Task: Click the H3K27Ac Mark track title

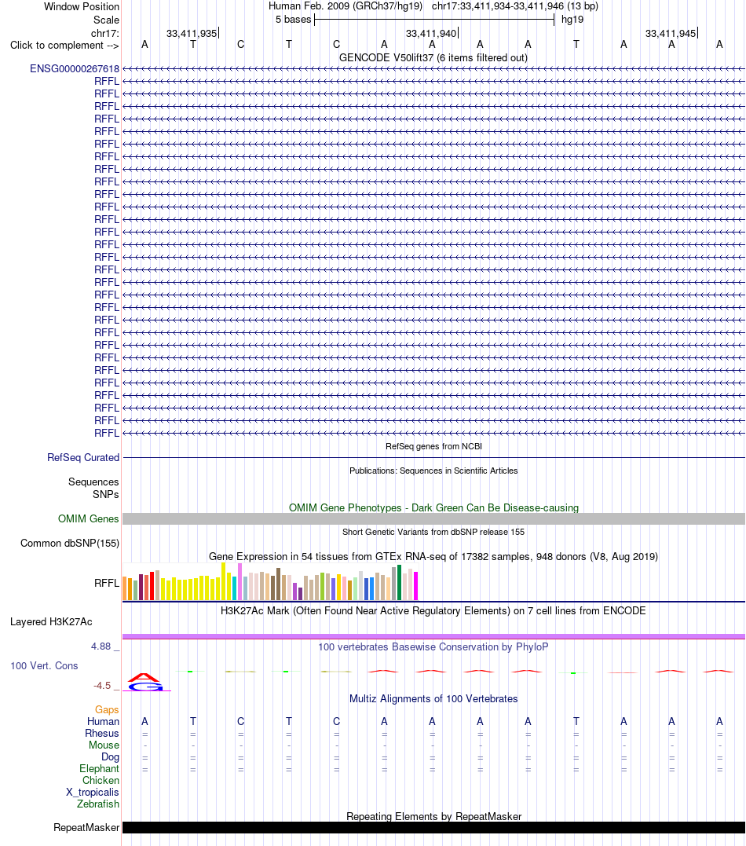Action: [x=433, y=611]
